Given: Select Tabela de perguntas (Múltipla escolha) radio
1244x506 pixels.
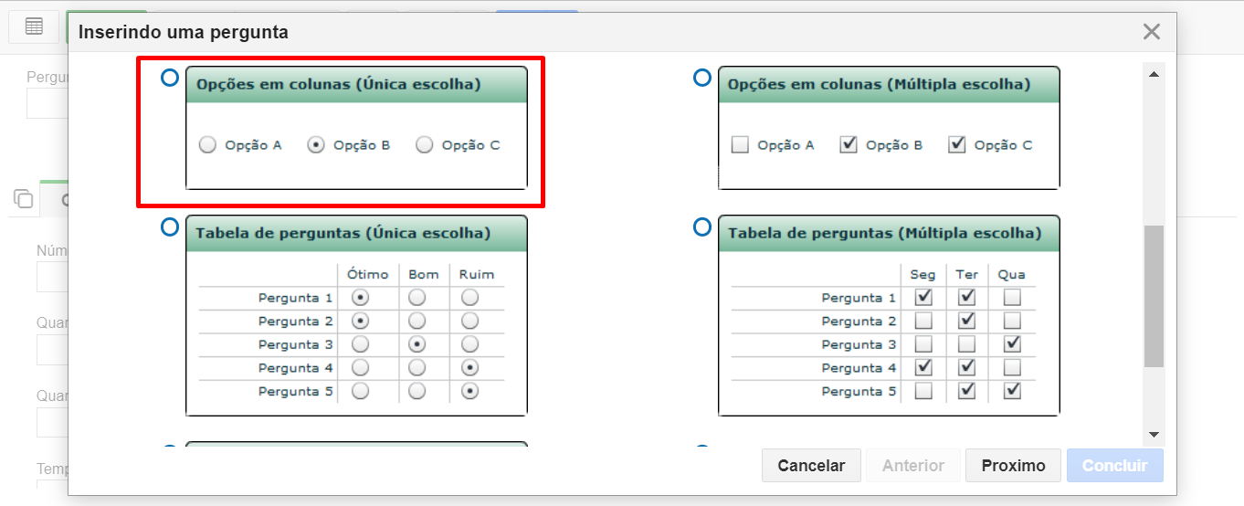Looking at the screenshot, I should tap(701, 227).
